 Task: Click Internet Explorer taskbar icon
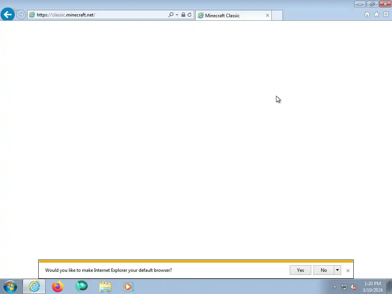click(x=34, y=286)
